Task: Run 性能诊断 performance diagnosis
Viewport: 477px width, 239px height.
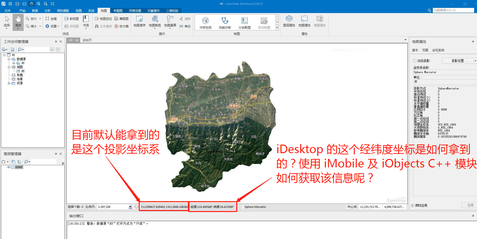Action: click(x=225, y=23)
